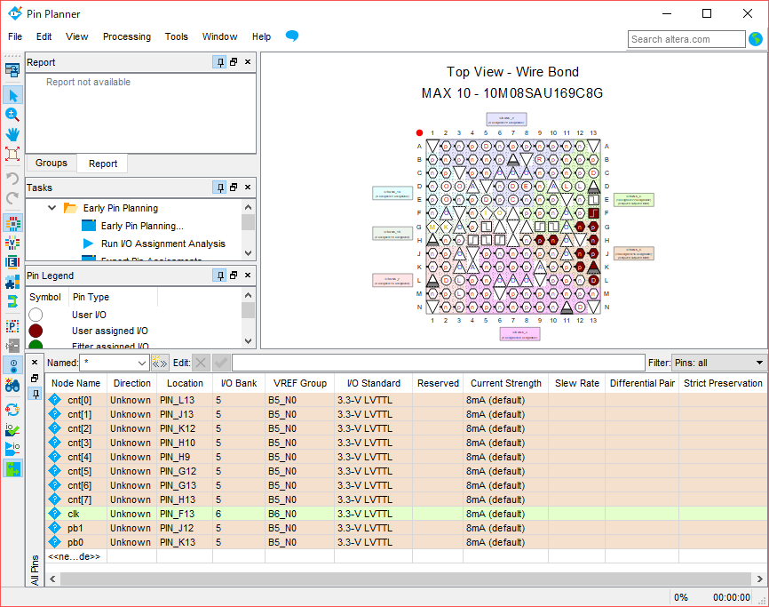769x607 pixels.
Task: Click Run I/O Assignment Analysis task
Action: [x=163, y=244]
